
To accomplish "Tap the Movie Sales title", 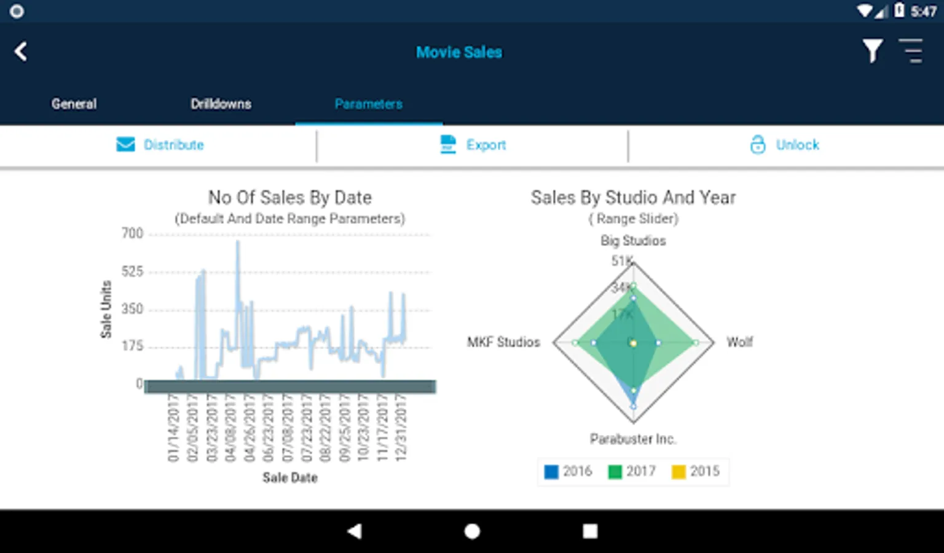I will pos(459,52).
